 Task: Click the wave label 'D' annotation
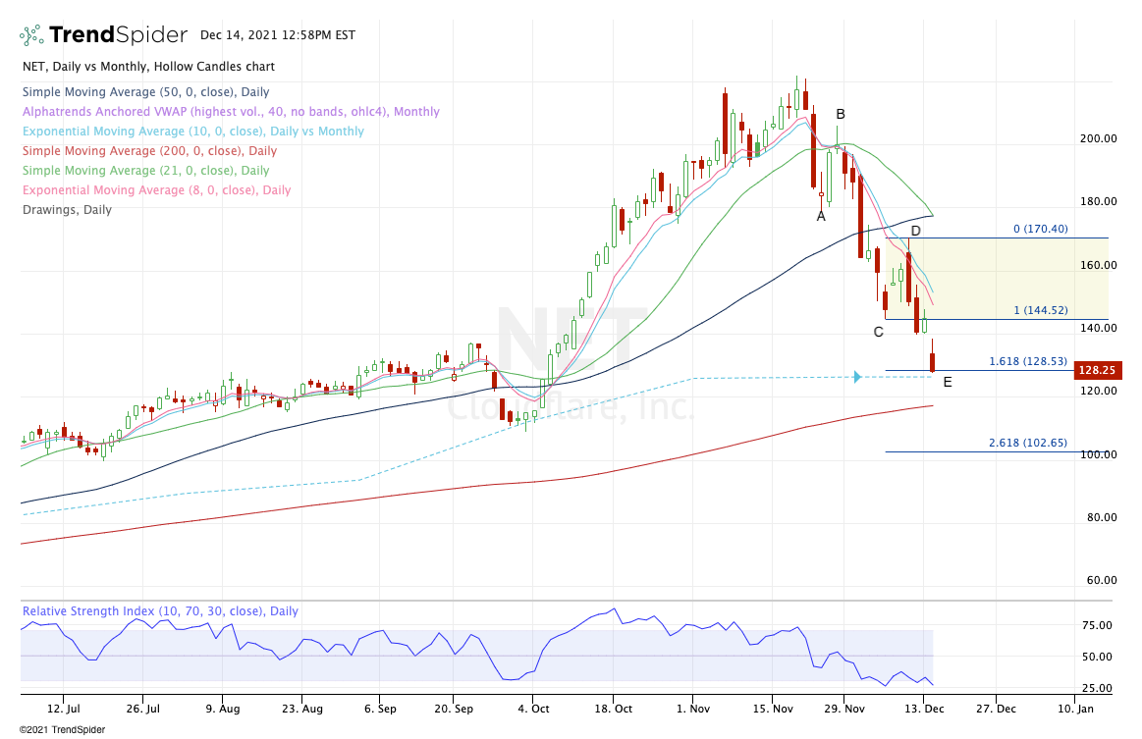point(915,232)
